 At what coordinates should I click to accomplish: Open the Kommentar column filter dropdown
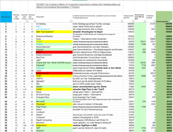122,21
